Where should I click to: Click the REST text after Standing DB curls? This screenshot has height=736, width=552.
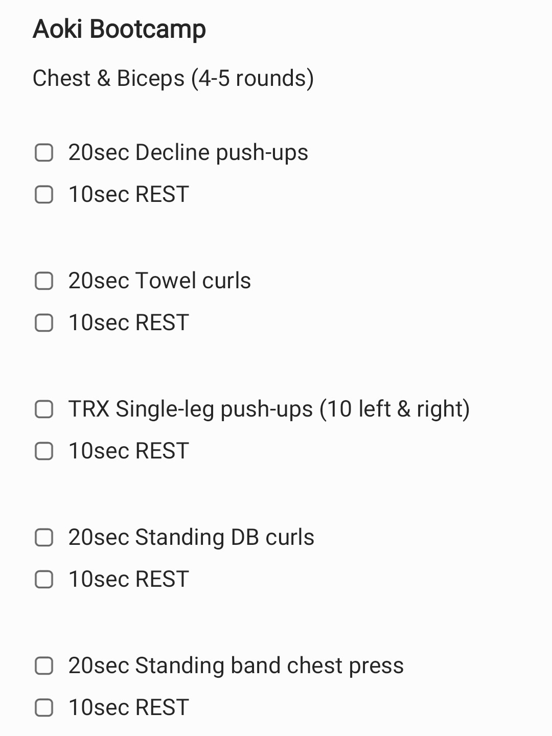point(129,579)
